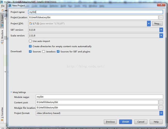Toggle Create directories for empty content roots
168x129 pixels.
pyautogui.click(x=30, y=46)
